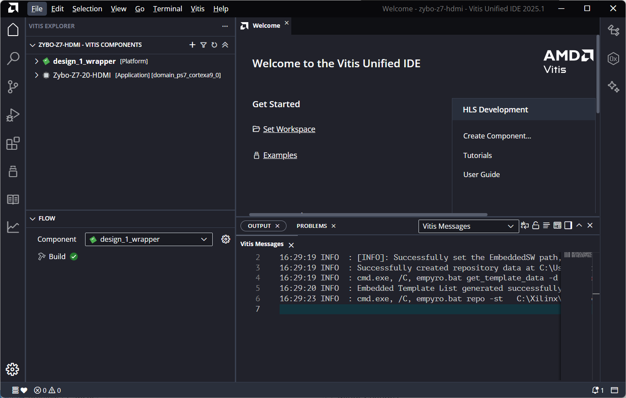Click the jar-shaped icon in the activity bar
Screen dimensions: 626x398
tap(13, 171)
